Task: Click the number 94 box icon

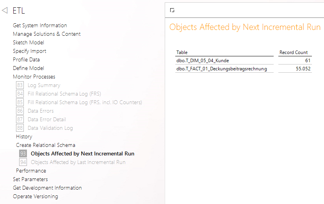Action: click(x=23, y=162)
